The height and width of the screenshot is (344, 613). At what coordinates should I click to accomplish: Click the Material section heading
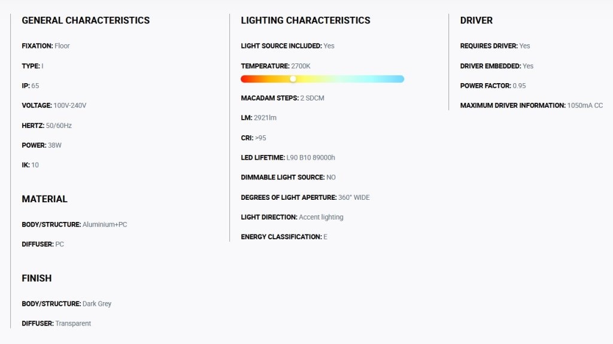coord(44,199)
